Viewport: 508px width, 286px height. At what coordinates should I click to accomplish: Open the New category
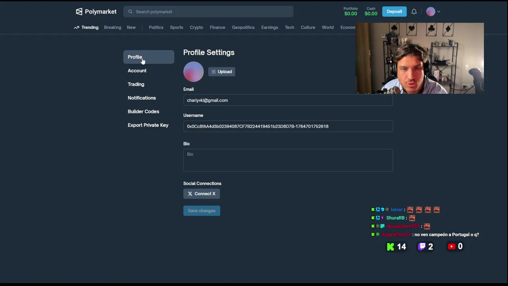pos(131,27)
